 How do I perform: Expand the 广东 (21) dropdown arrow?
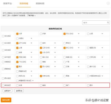coord(31,62)
